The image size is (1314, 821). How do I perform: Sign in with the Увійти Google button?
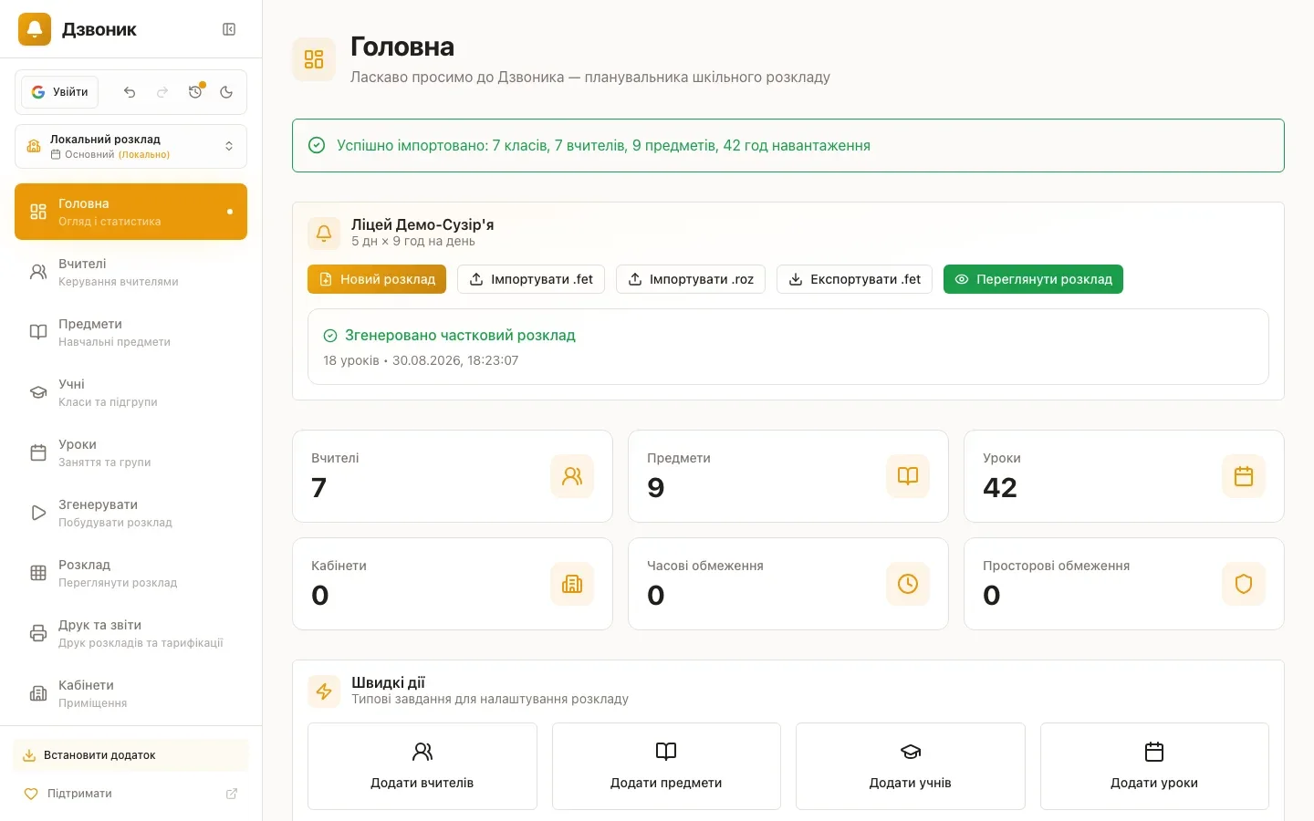[x=60, y=92]
